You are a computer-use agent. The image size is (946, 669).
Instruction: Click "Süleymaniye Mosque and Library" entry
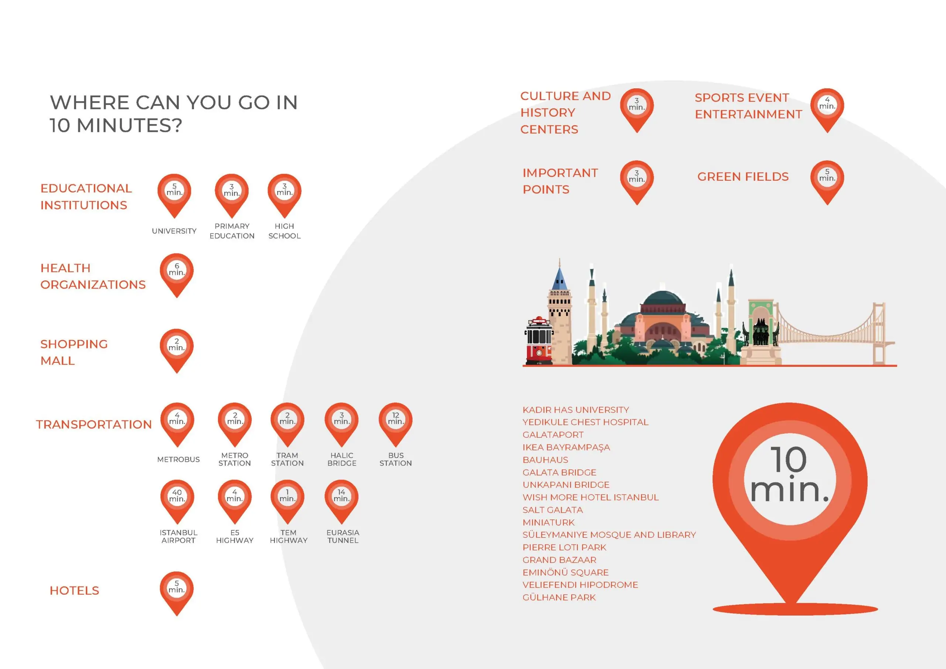(x=609, y=535)
